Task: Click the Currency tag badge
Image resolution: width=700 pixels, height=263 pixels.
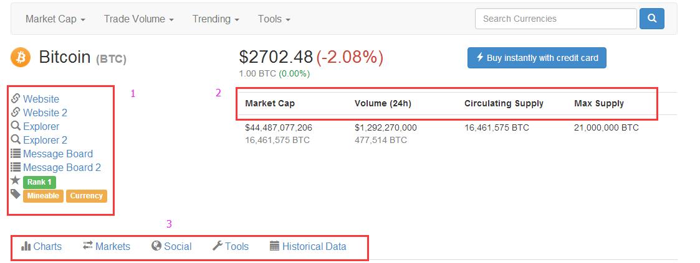Action: coord(87,196)
